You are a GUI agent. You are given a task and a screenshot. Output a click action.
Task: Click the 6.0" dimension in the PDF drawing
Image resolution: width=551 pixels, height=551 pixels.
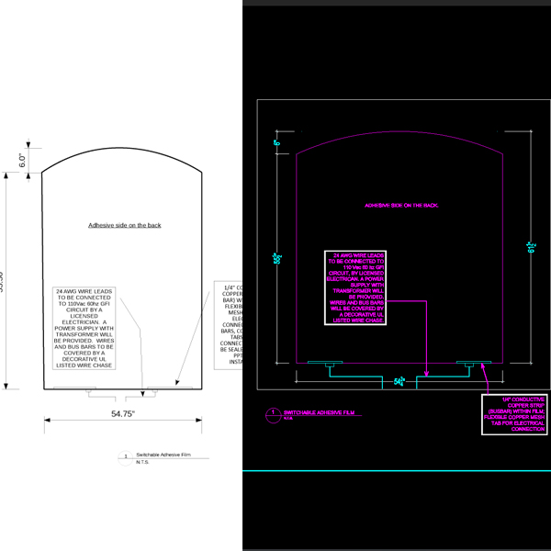click(22, 160)
